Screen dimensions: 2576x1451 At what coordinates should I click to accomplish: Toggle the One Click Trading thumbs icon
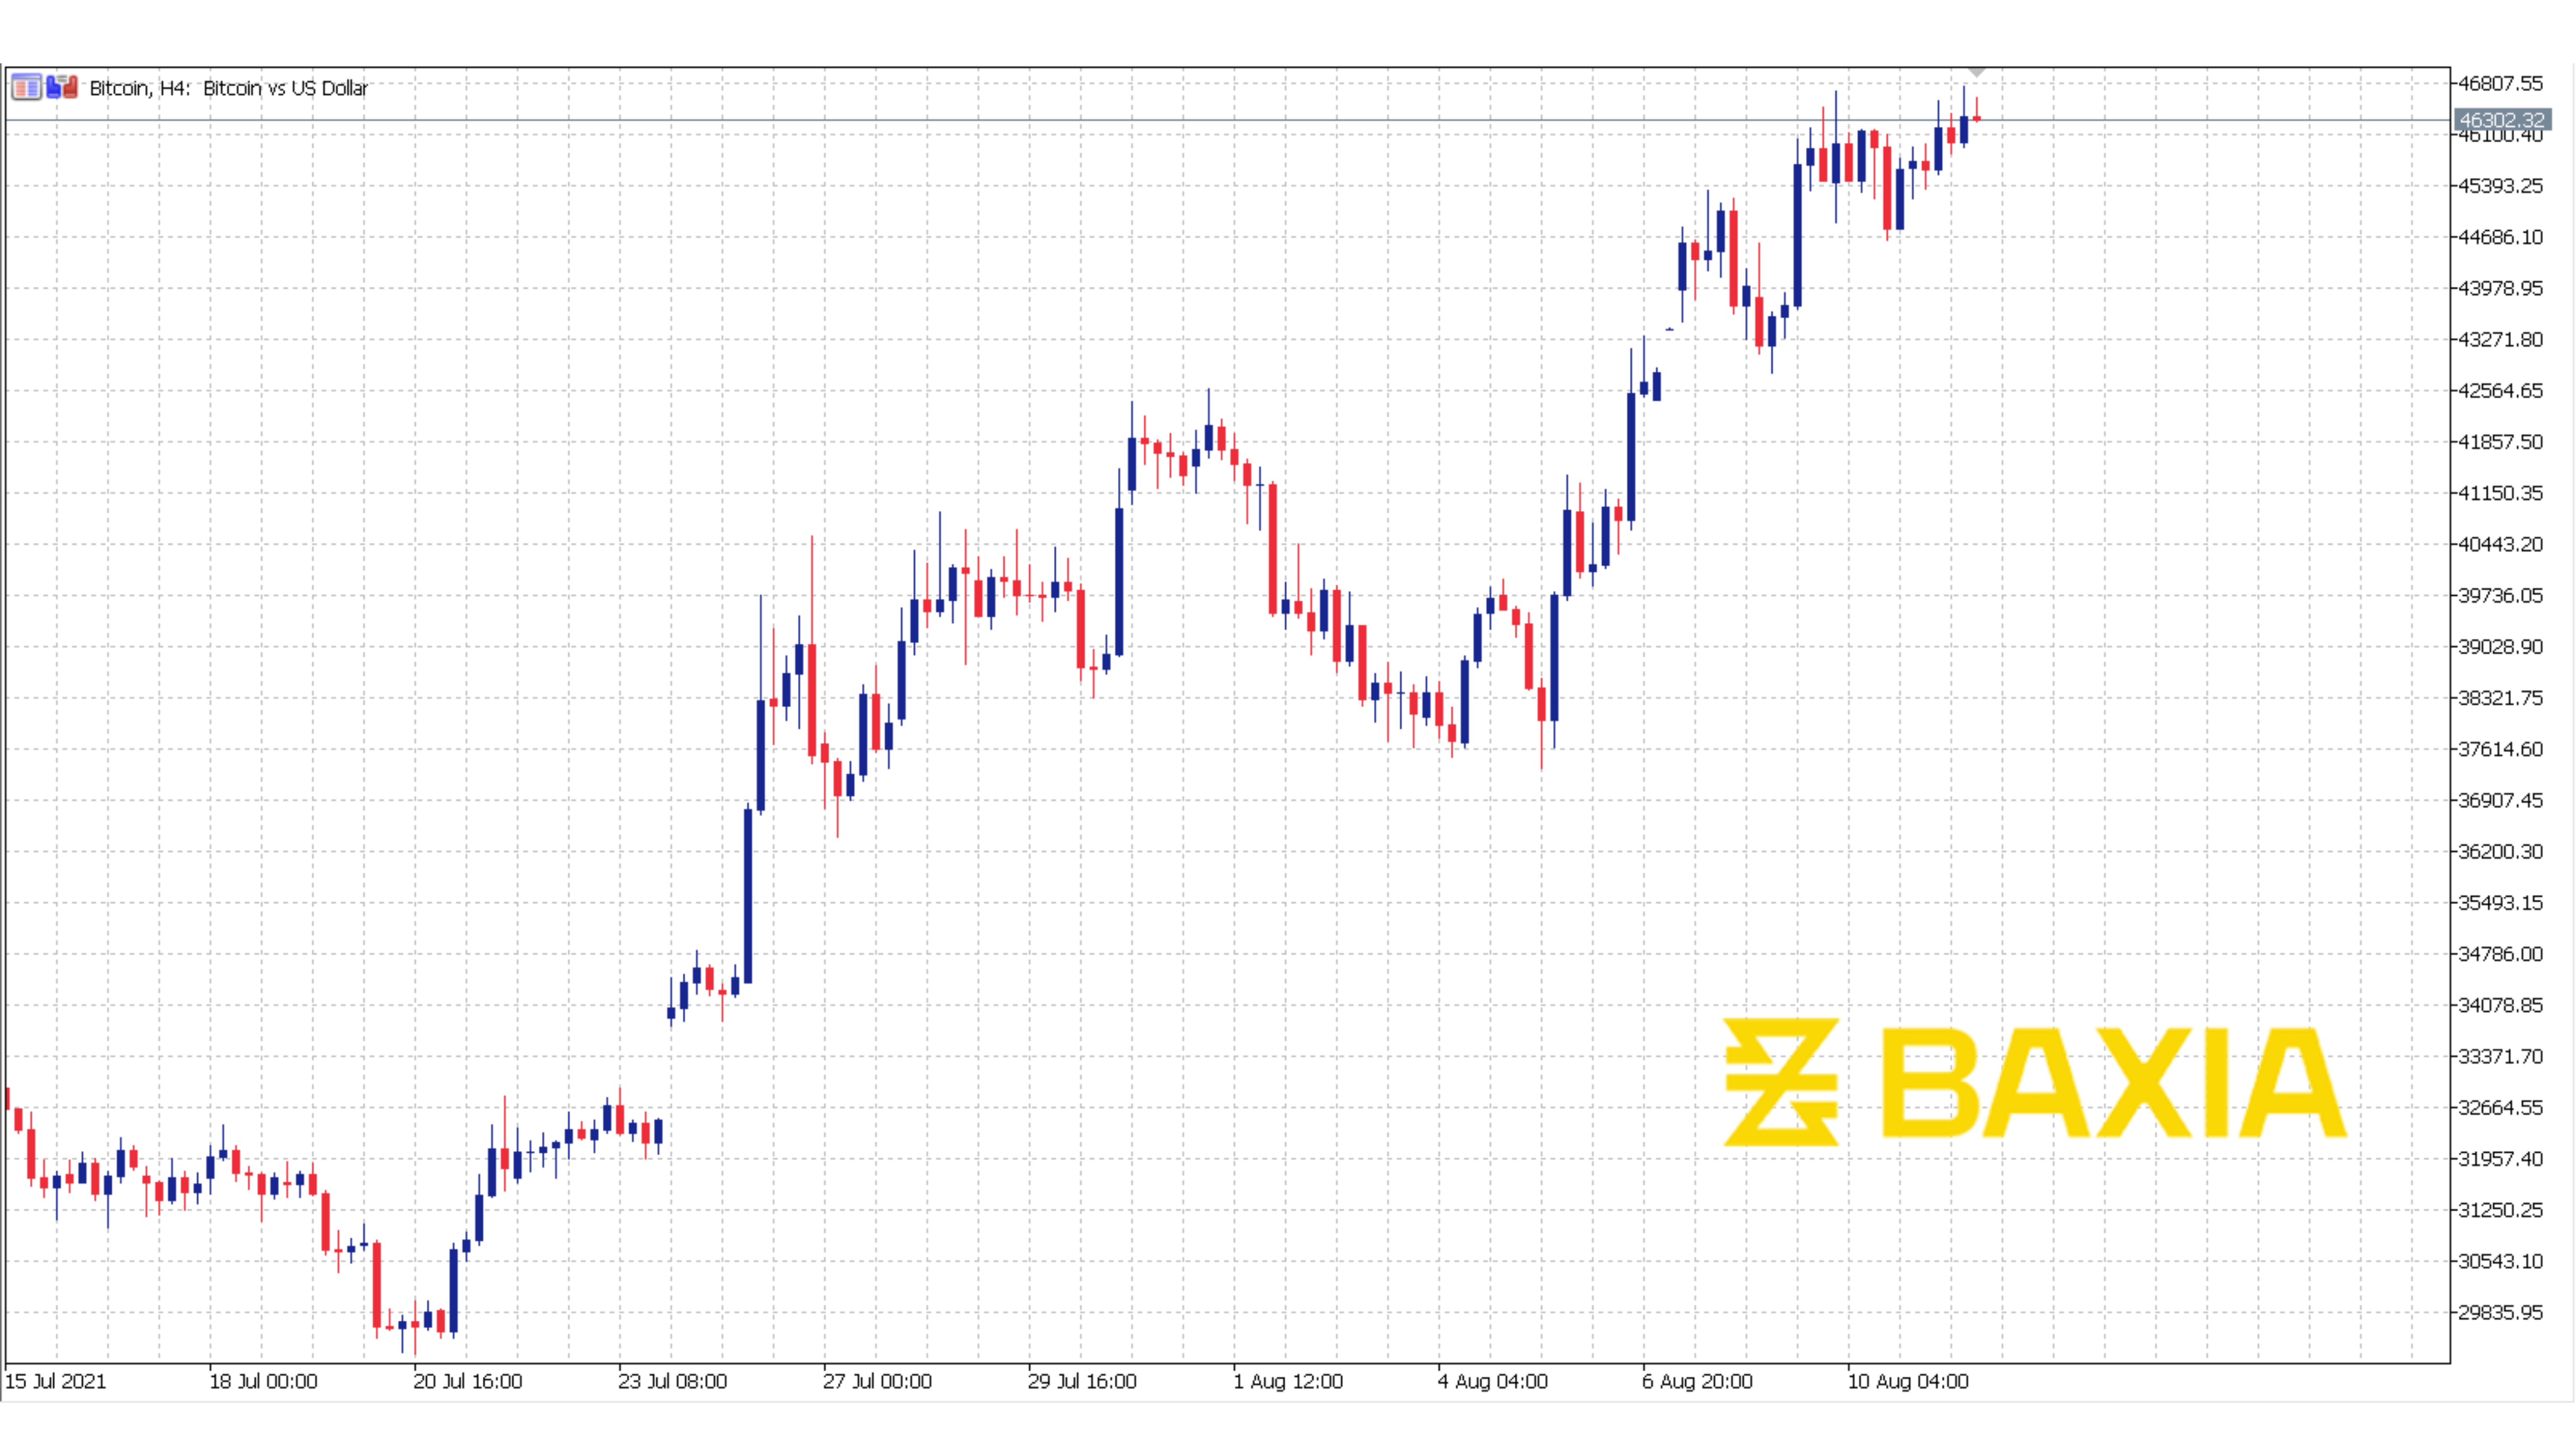pyautogui.click(x=62, y=88)
